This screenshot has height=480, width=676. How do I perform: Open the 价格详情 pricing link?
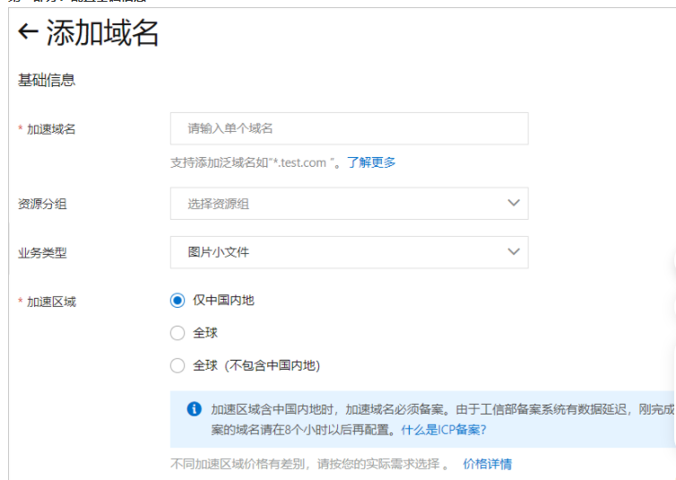pos(487,464)
